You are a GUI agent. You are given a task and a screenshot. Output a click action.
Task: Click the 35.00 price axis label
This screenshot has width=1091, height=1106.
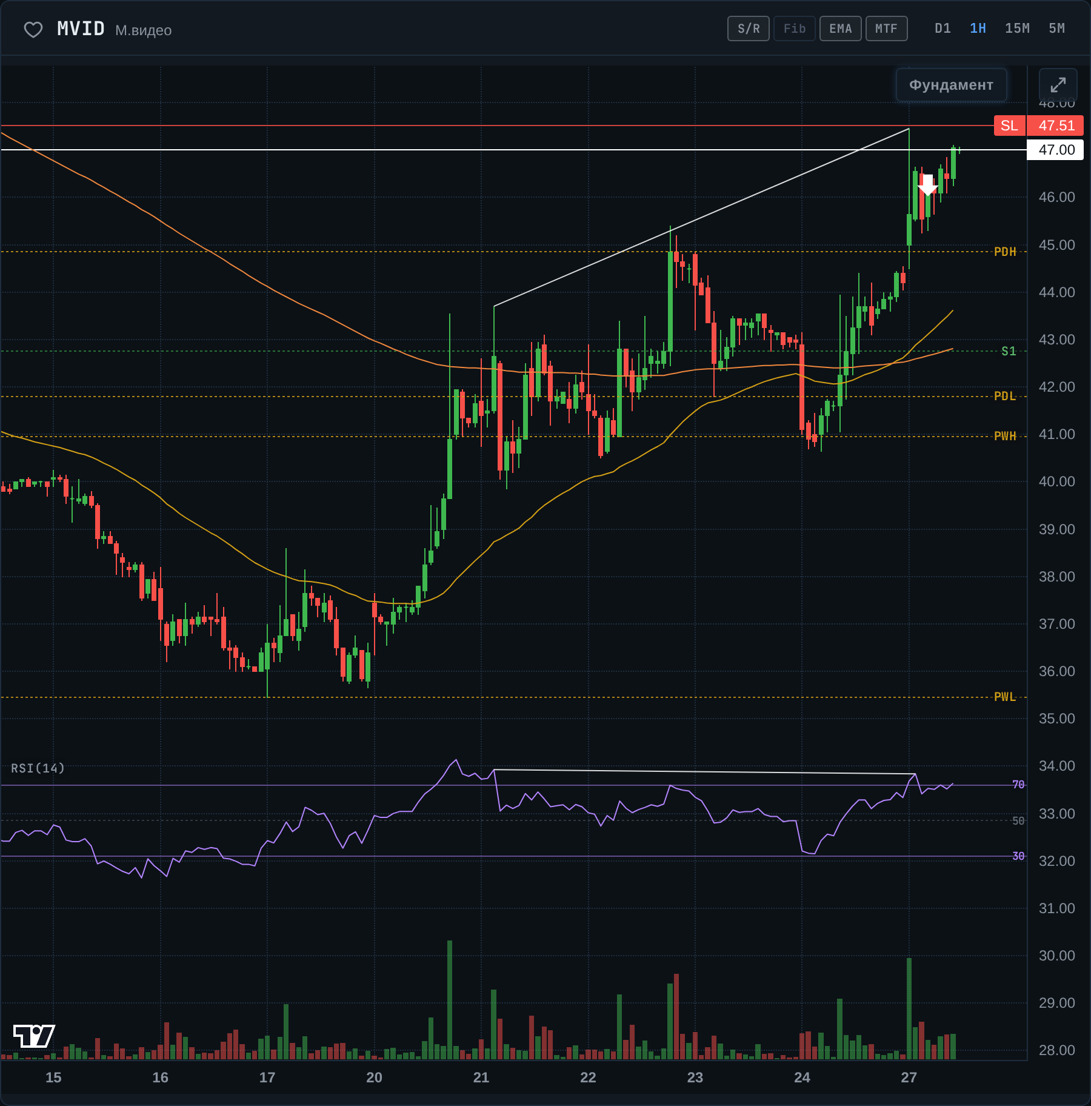tap(1056, 719)
